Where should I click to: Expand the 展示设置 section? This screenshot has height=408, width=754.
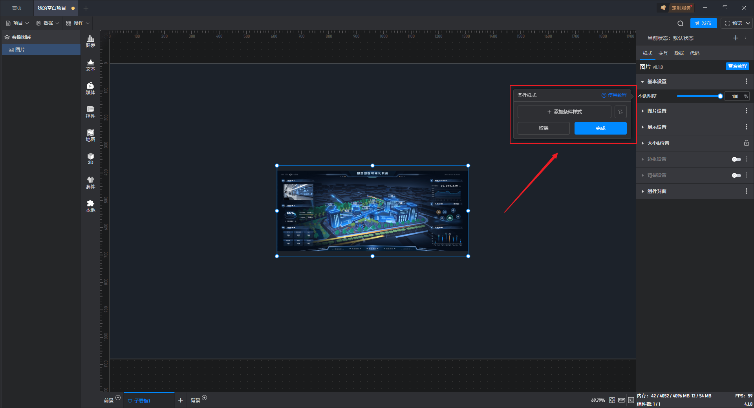pyautogui.click(x=642, y=127)
